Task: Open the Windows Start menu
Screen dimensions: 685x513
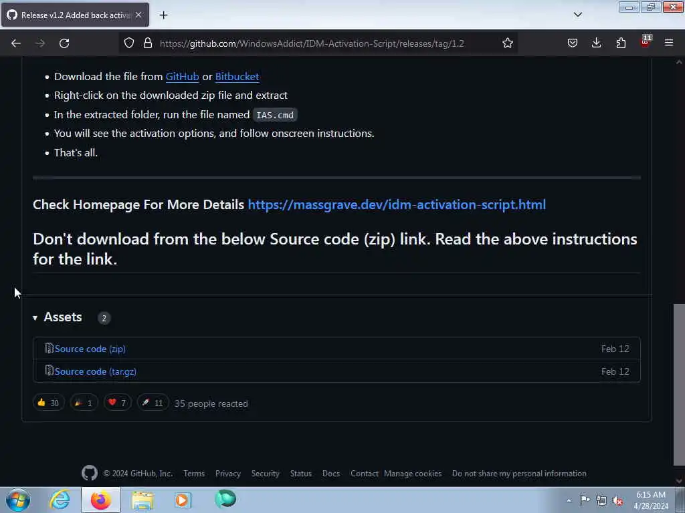Action: (18, 500)
